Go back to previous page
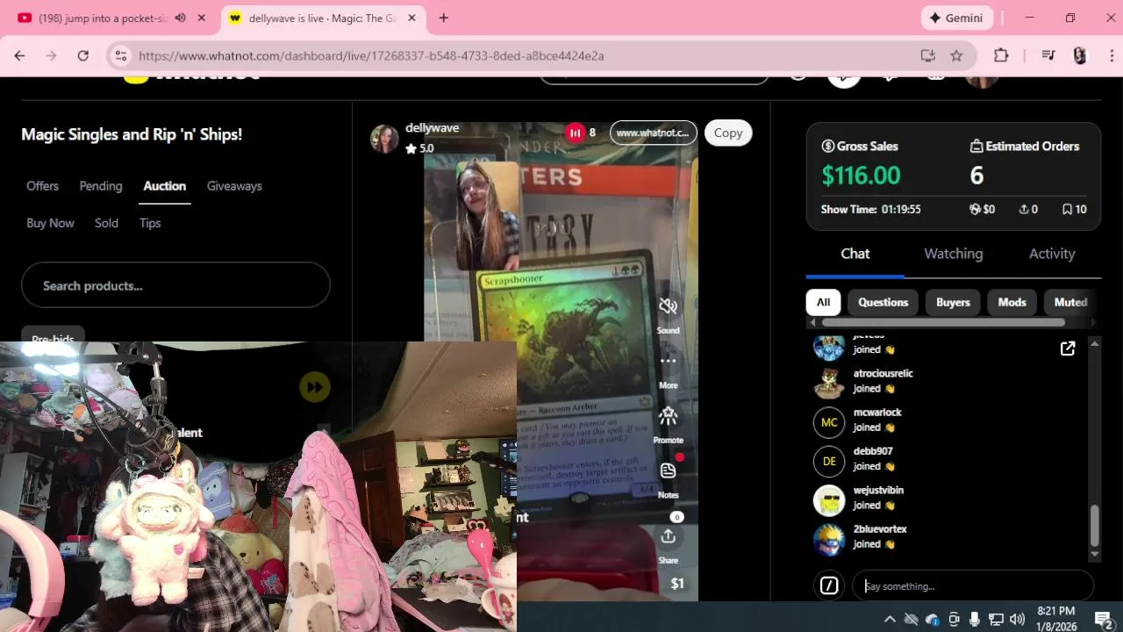Screen dimensions: 1123x632 19,55
